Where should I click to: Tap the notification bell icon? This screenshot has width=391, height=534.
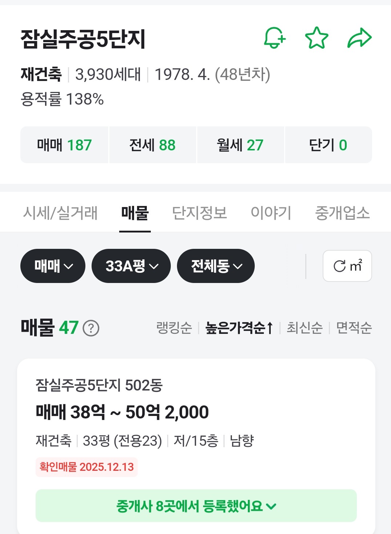click(x=274, y=38)
